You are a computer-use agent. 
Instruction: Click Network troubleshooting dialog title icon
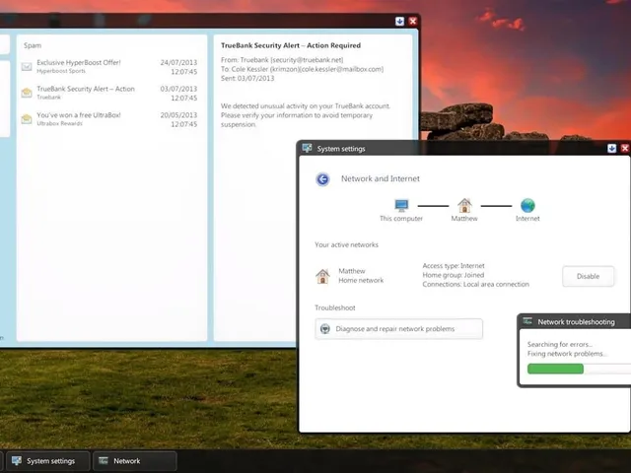(527, 321)
